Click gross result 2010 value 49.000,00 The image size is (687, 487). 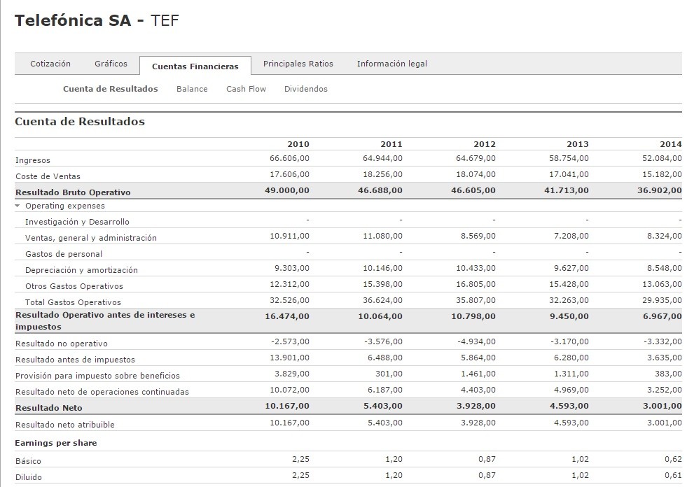coord(287,190)
